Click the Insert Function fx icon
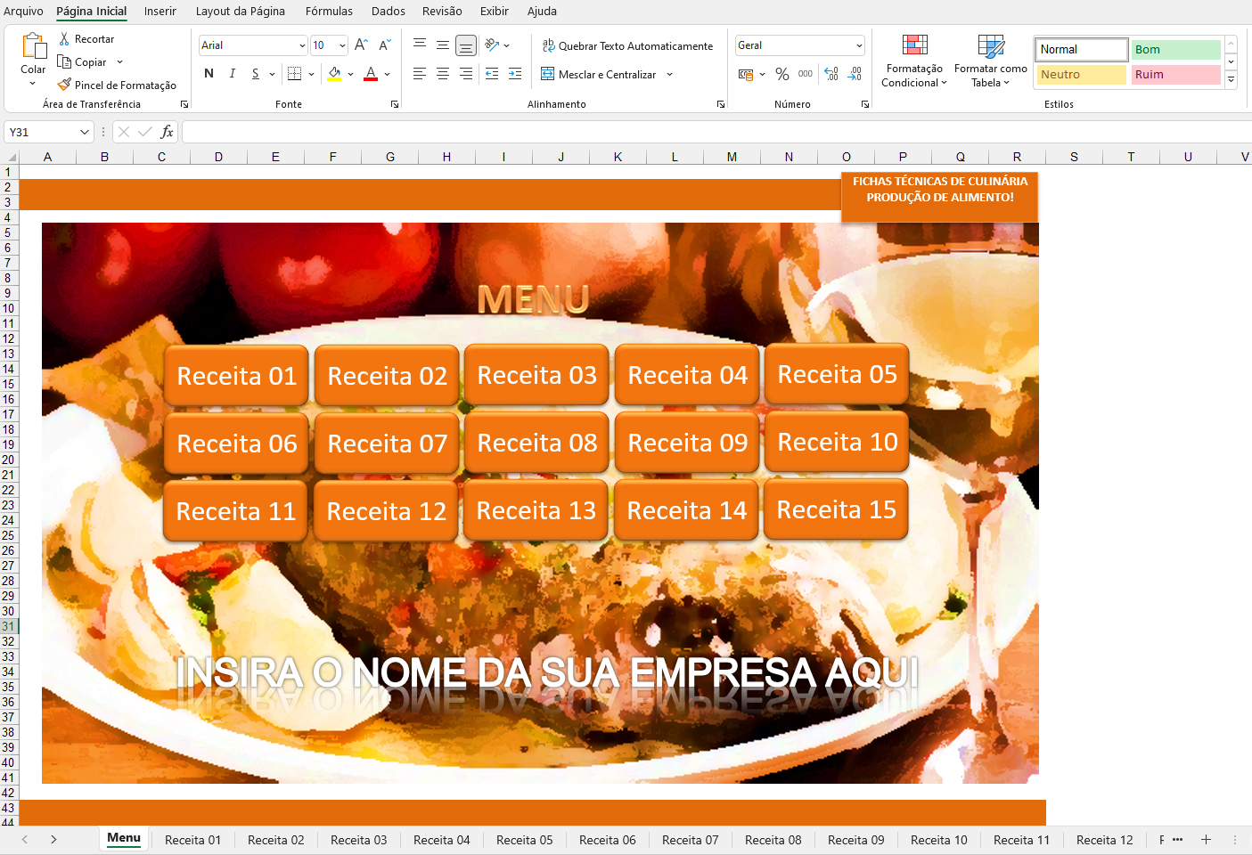 click(x=167, y=132)
